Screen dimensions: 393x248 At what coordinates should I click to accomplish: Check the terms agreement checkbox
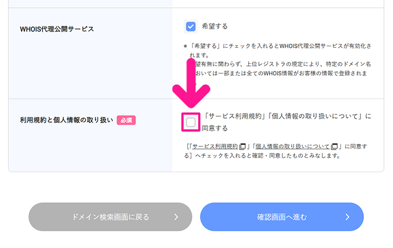point(191,122)
